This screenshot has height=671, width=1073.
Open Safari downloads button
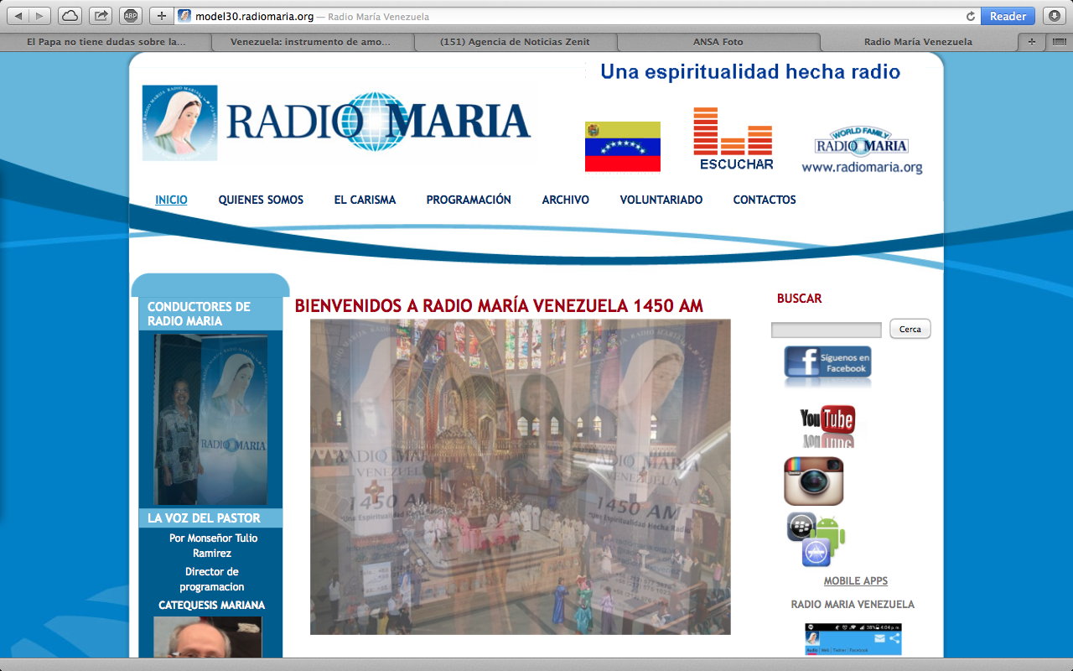pyautogui.click(x=1053, y=16)
